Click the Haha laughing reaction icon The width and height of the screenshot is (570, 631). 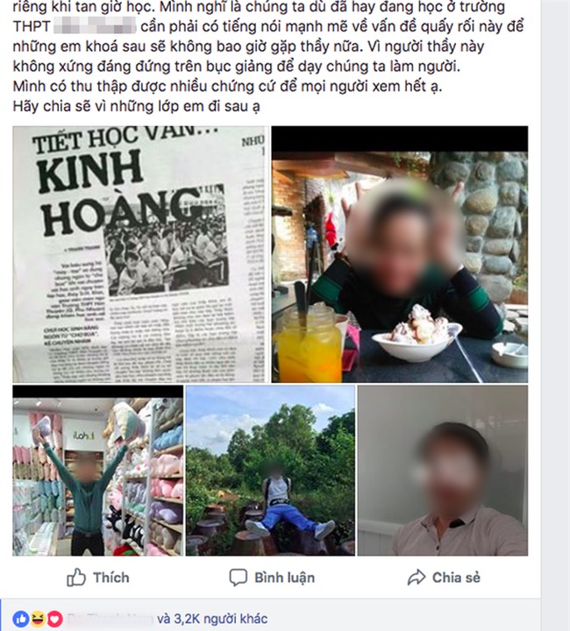pos(38,619)
